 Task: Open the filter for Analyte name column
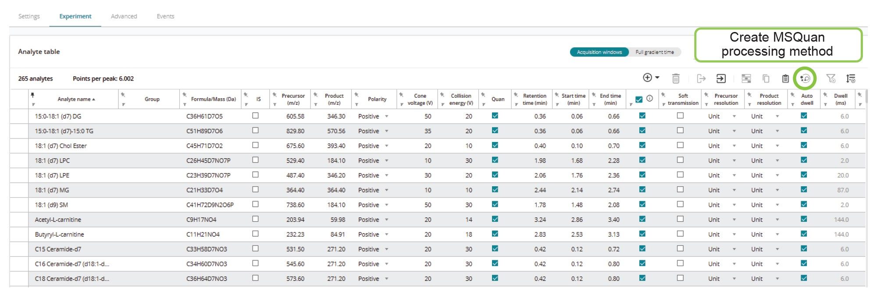coord(33,104)
